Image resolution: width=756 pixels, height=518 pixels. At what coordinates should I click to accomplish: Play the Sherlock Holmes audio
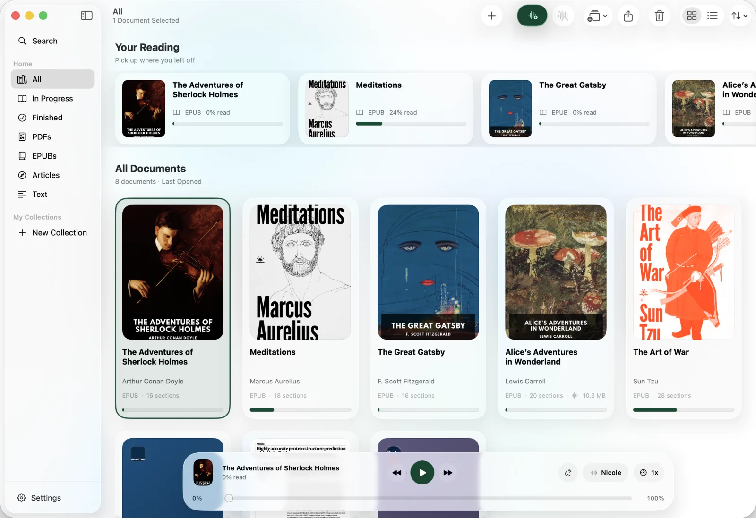[x=422, y=473]
